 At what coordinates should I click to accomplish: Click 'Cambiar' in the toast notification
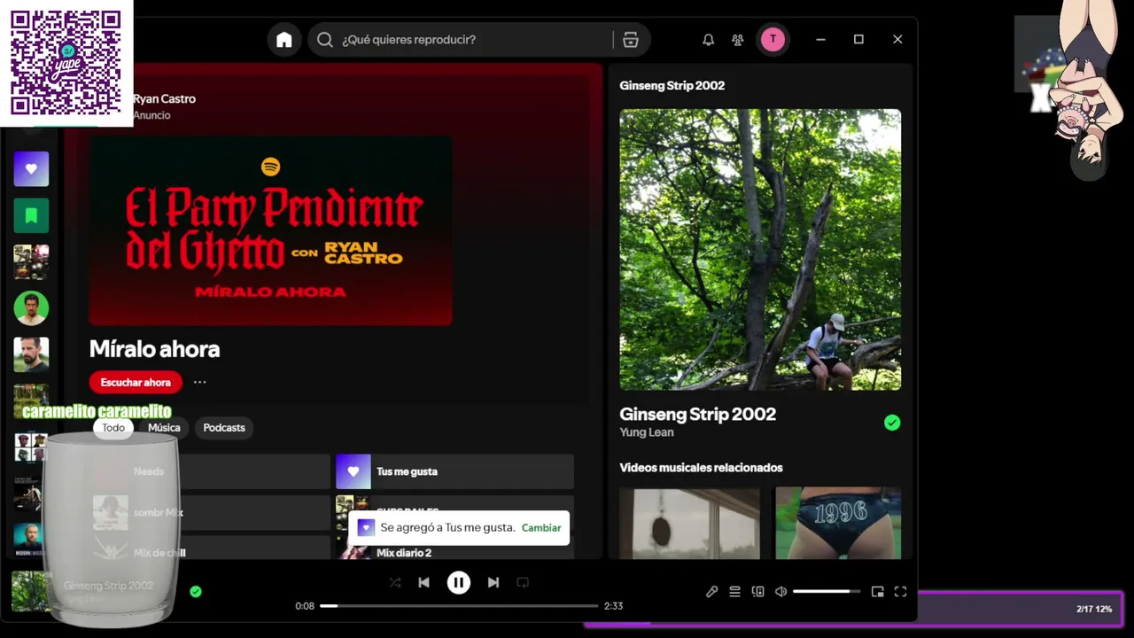coord(541,528)
